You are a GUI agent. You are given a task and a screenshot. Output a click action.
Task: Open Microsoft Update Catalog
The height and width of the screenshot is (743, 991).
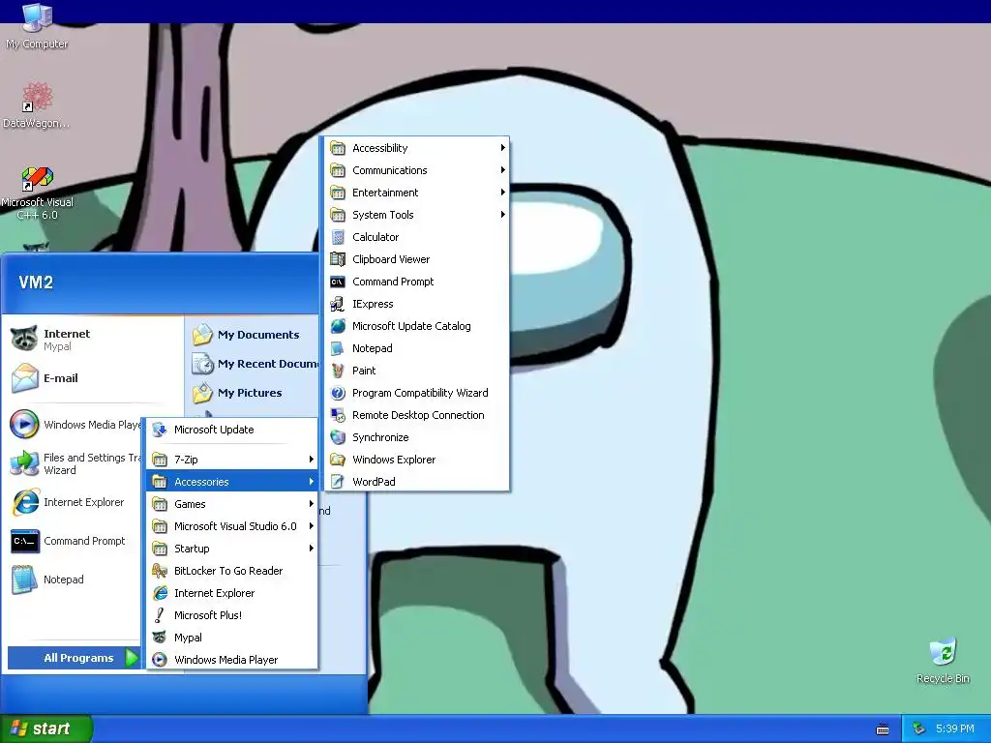click(416, 326)
